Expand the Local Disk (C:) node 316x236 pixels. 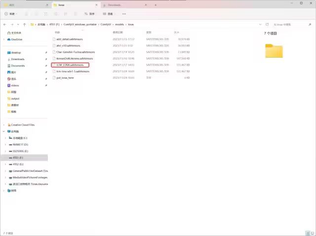[x=5, y=138]
